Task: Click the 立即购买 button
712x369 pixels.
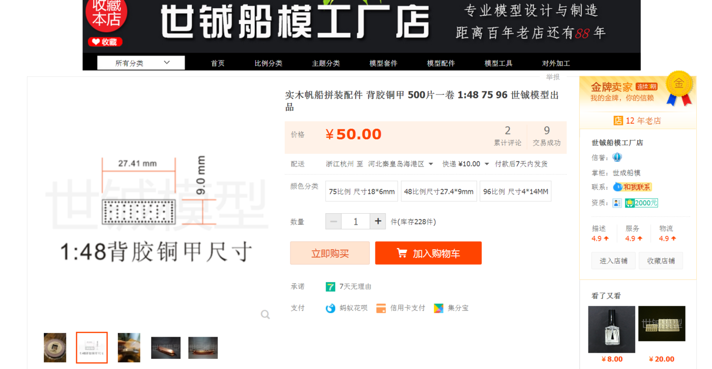Action: click(330, 253)
